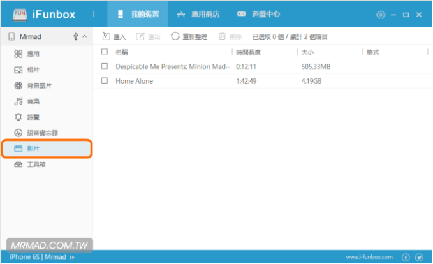Select 'Despicable Me Presents: Minion Mad…' file name
The height and width of the screenshot is (264, 433).
(x=173, y=66)
